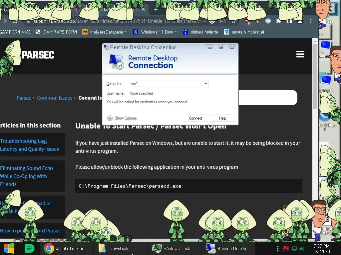The image size is (341, 255).
Task: Toggle the Chrome side panel icon
Action: coord(289,21)
